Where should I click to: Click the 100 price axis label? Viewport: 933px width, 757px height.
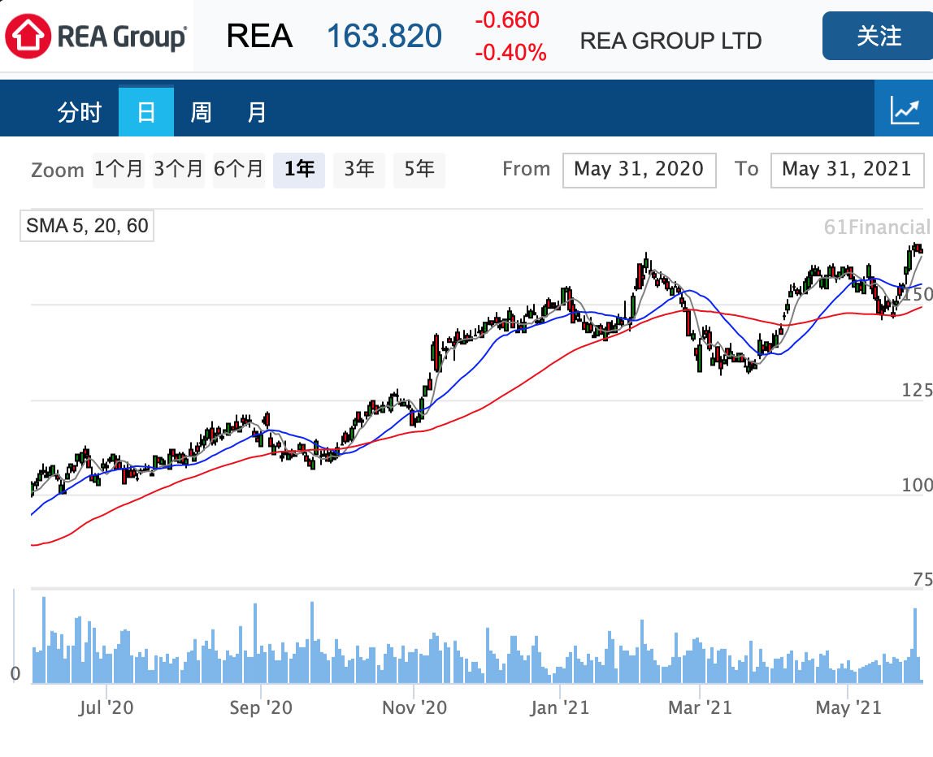(917, 485)
